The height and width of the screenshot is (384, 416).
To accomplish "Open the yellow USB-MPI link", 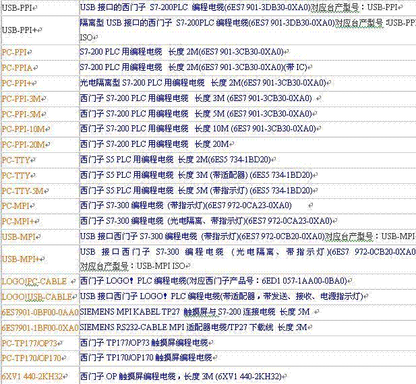I will coord(18,236).
